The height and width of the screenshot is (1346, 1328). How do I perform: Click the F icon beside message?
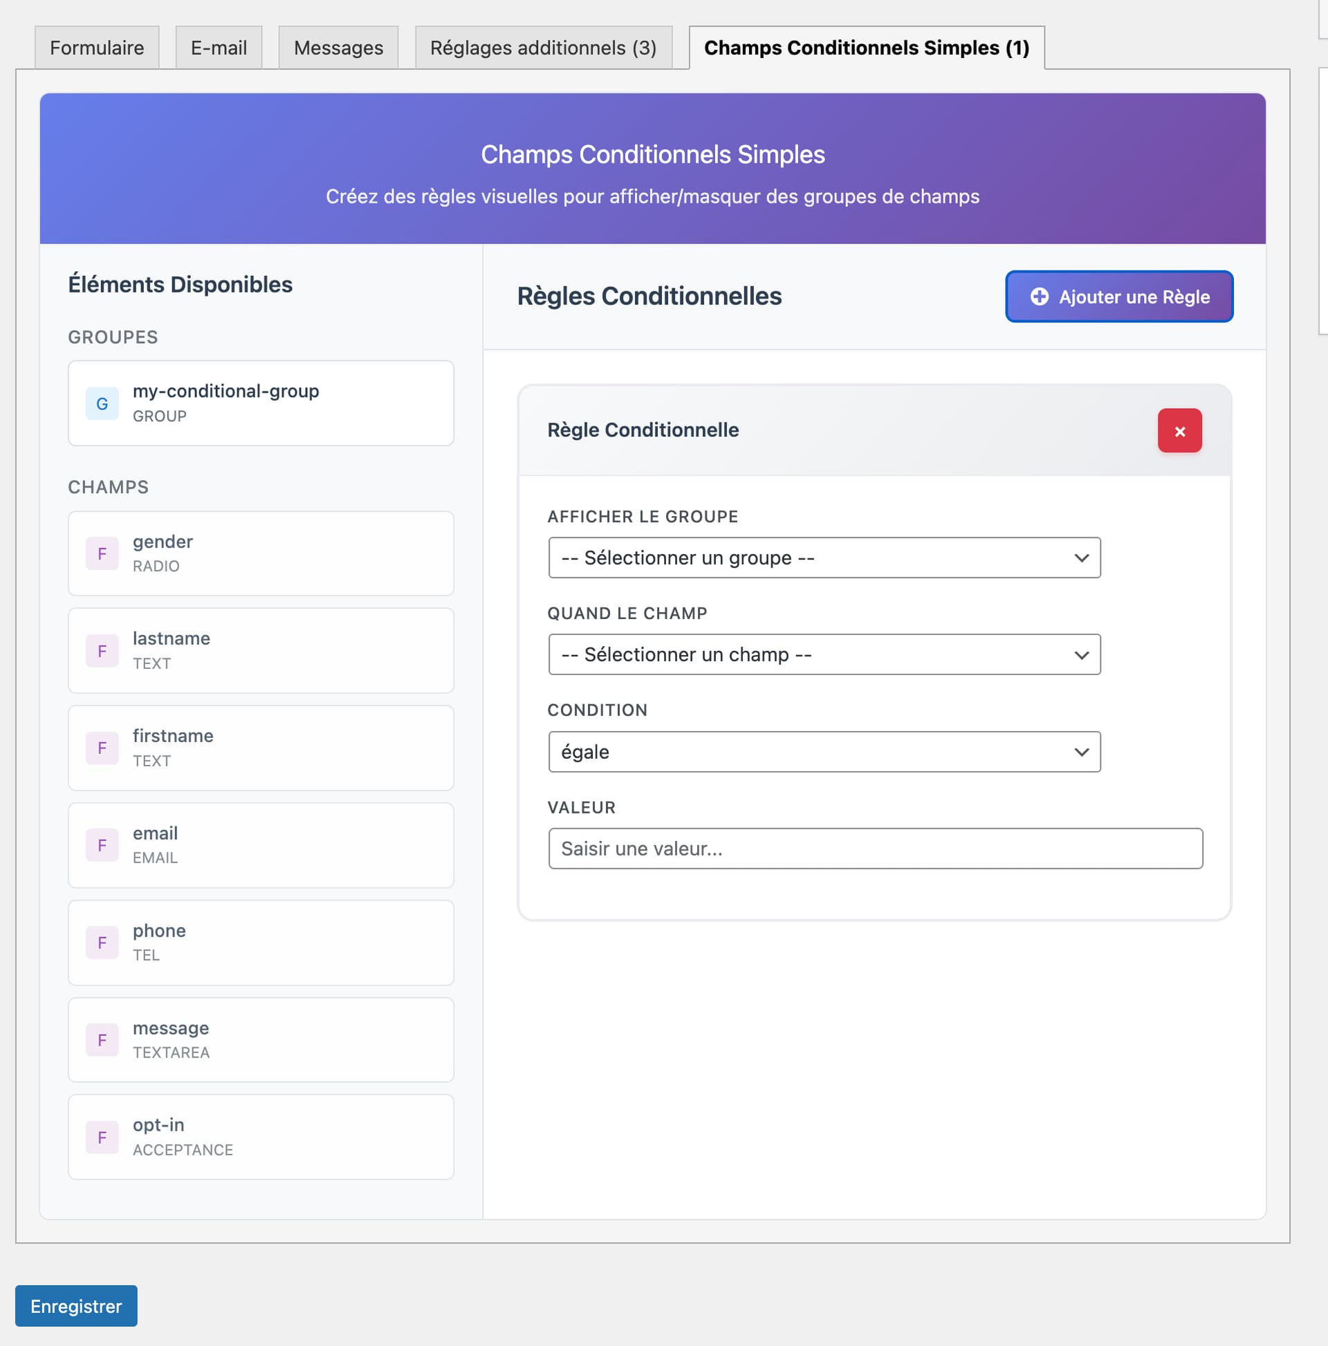102,1040
